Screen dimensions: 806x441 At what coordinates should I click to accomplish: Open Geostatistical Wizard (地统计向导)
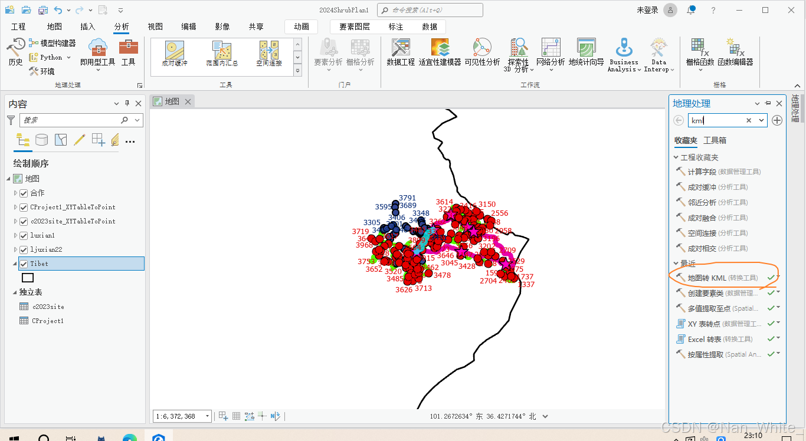pyautogui.click(x=586, y=52)
